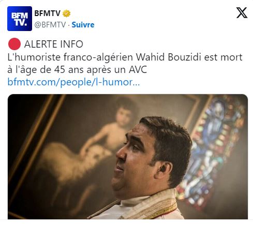Open the BFMTV profile avatar logo
The width and height of the screenshot is (253, 238).
point(20,19)
